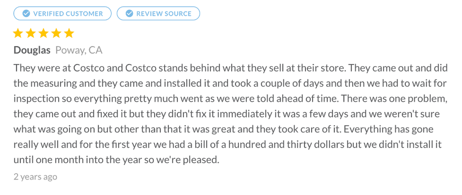Open the Verified Customer badge label

(x=68, y=14)
